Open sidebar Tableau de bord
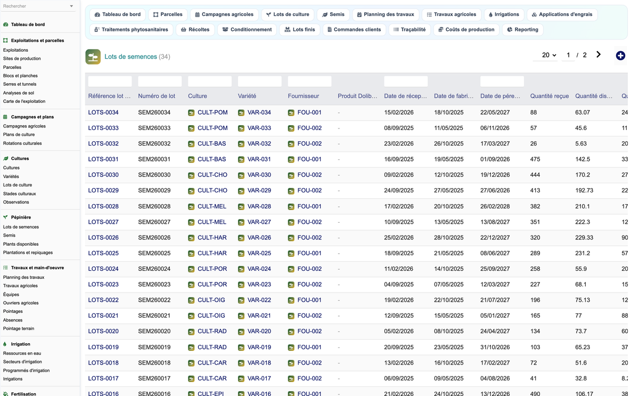639x396 pixels. point(28,25)
